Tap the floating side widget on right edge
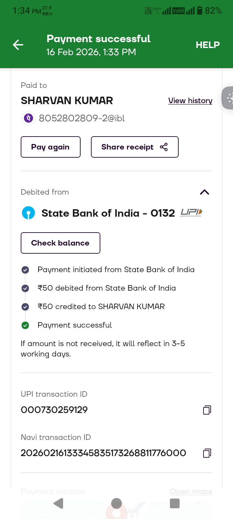This screenshot has width=233, height=519. coord(228,98)
